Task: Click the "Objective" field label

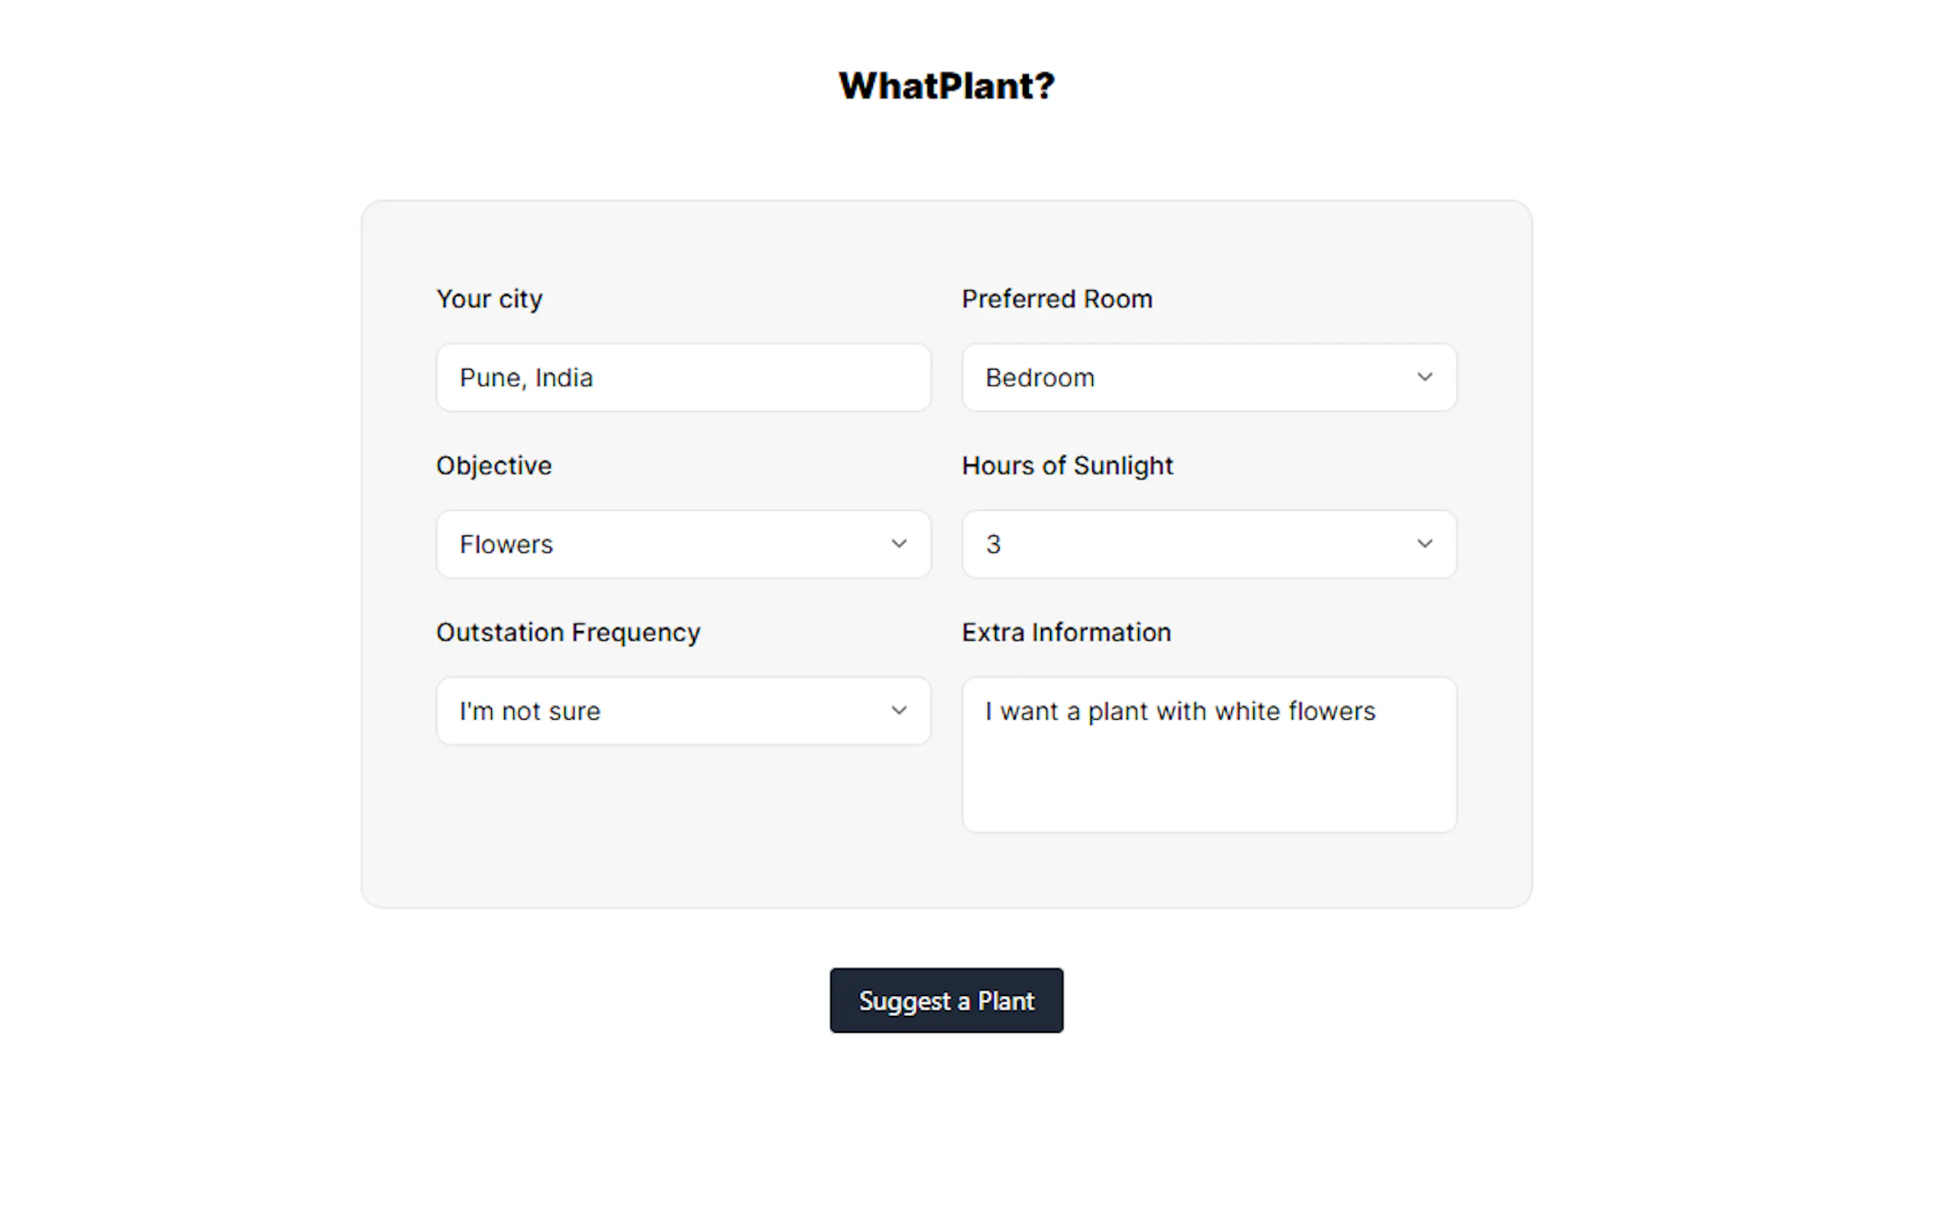Action: click(x=494, y=466)
